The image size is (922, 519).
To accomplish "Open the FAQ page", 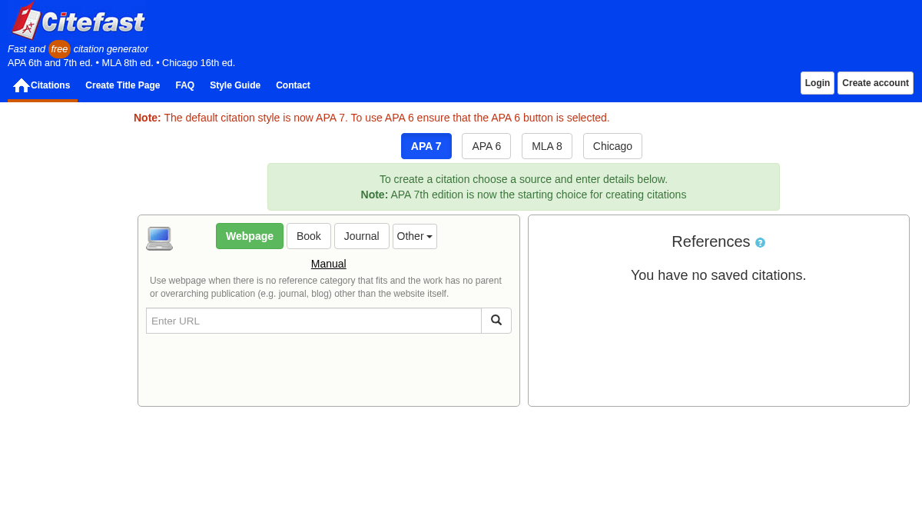I will pyautogui.click(x=185, y=85).
